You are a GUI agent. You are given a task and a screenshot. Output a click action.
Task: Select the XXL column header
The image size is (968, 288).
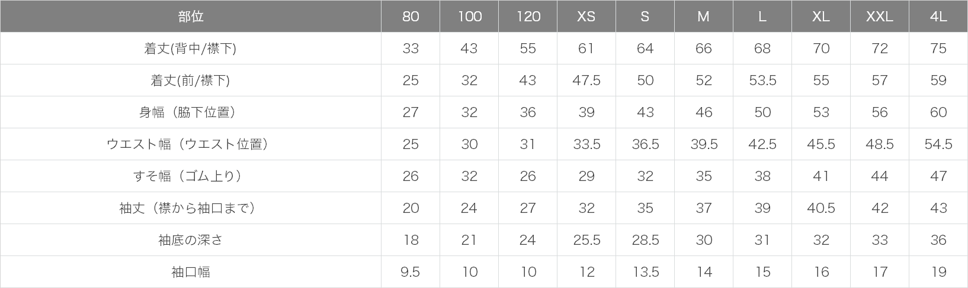[879, 17]
